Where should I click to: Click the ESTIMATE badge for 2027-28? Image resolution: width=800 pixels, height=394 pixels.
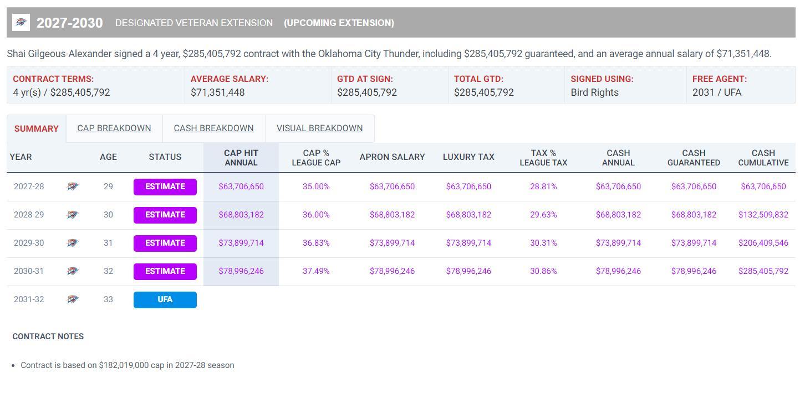[165, 187]
